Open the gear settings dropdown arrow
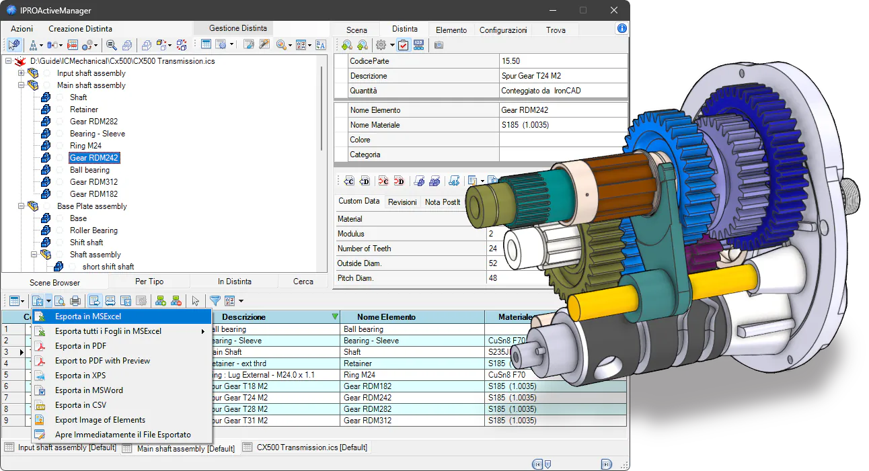Screen dimensions: 869x471 click(x=391, y=45)
